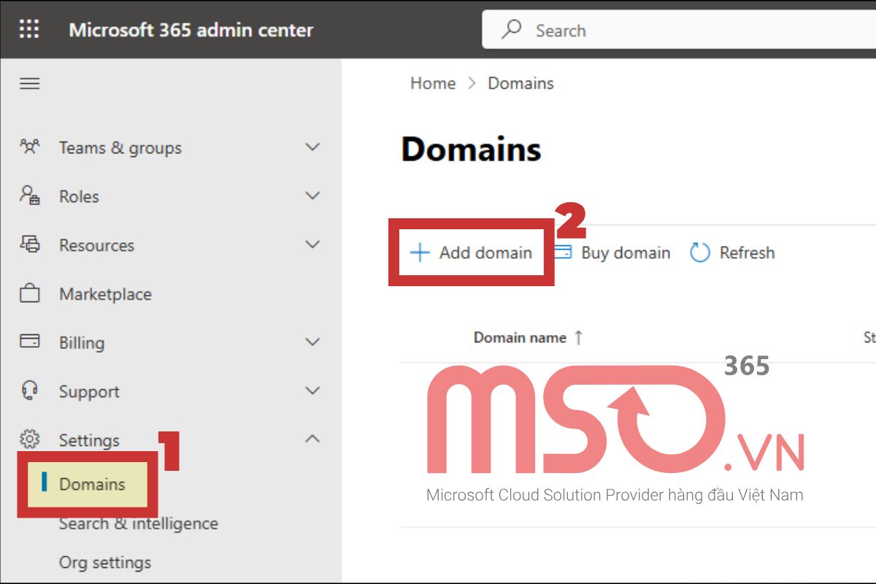Click the Domains breadcrumb

(x=520, y=83)
